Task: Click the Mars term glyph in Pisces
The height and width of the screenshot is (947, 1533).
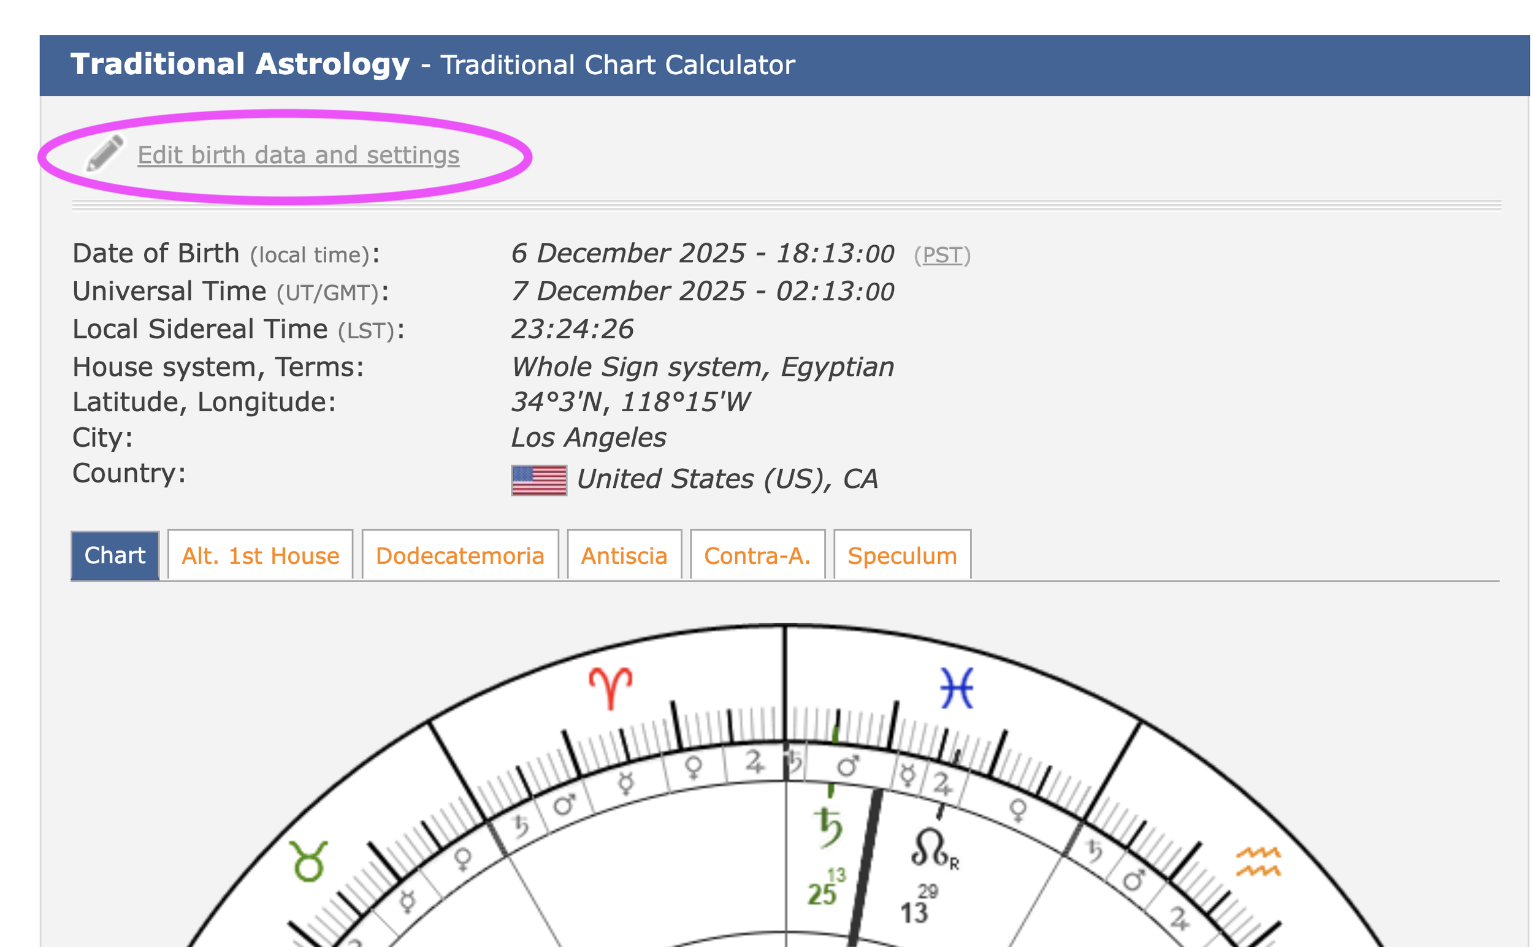Action: pyautogui.click(x=847, y=766)
